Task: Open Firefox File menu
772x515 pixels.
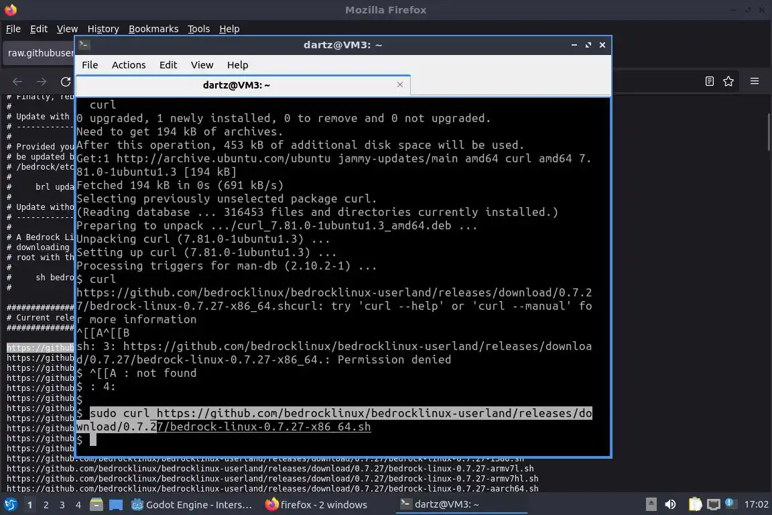Action: (x=13, y=29)
